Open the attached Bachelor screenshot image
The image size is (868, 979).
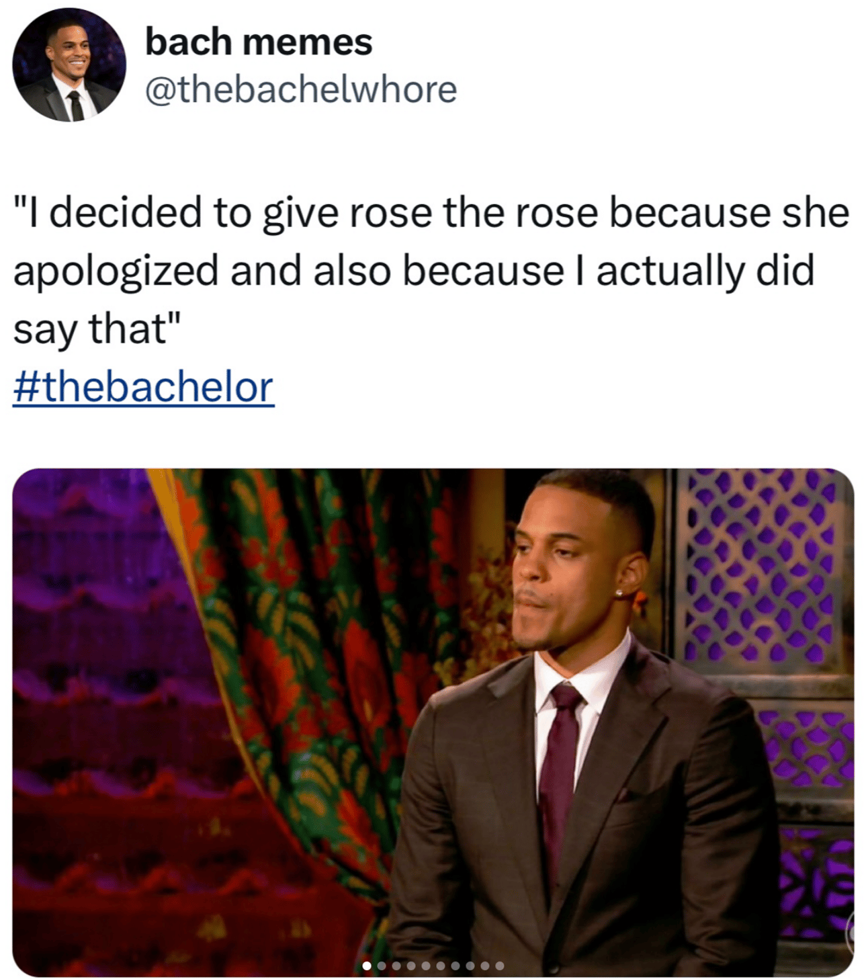point(433,722)
